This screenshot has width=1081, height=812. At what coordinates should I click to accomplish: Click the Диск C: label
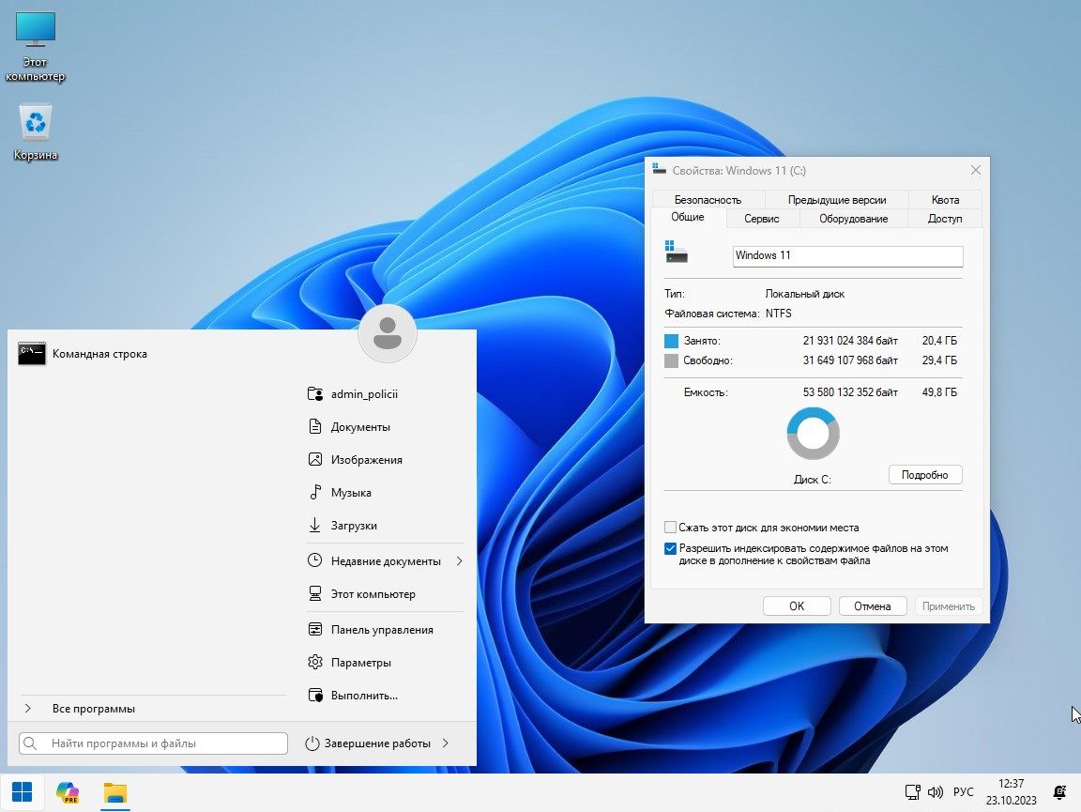coord(812,480)
